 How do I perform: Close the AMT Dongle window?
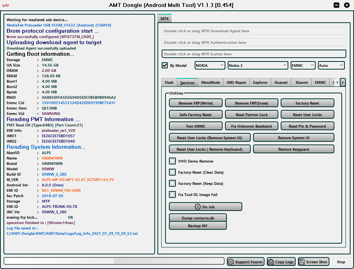[347, 5]
